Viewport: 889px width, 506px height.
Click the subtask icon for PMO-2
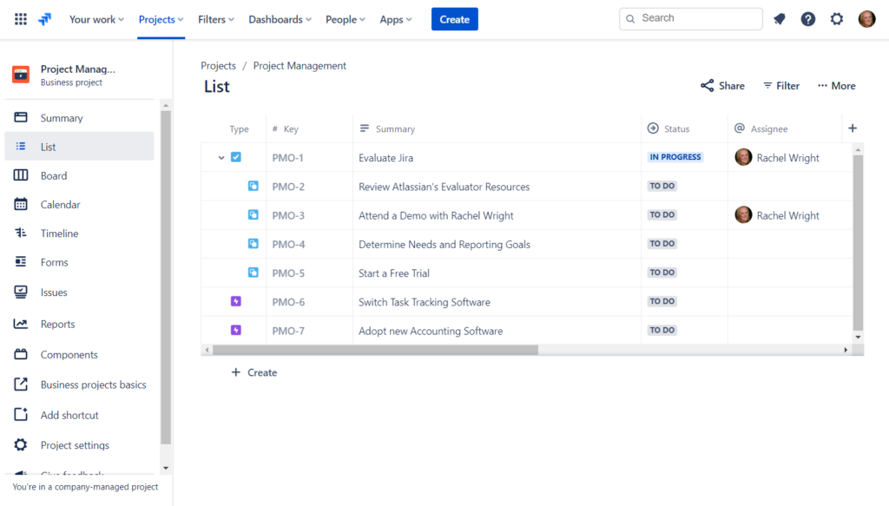[253, 186]
